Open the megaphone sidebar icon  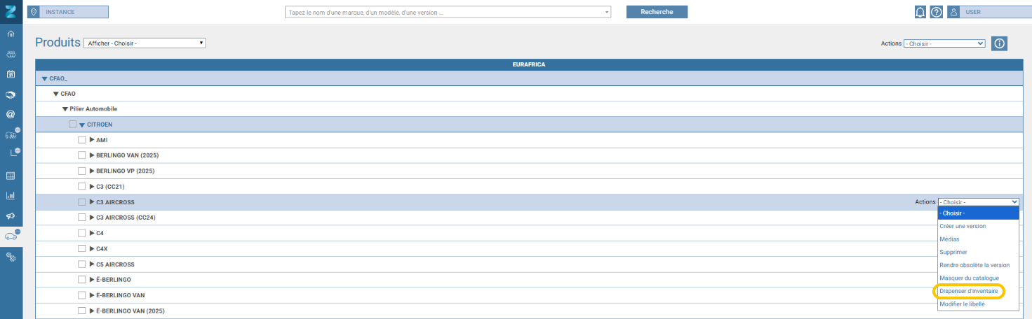tap(11, 216)
